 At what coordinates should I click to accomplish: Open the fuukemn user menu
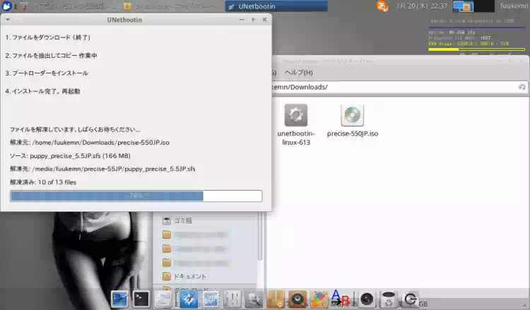[x=514, y=6]
